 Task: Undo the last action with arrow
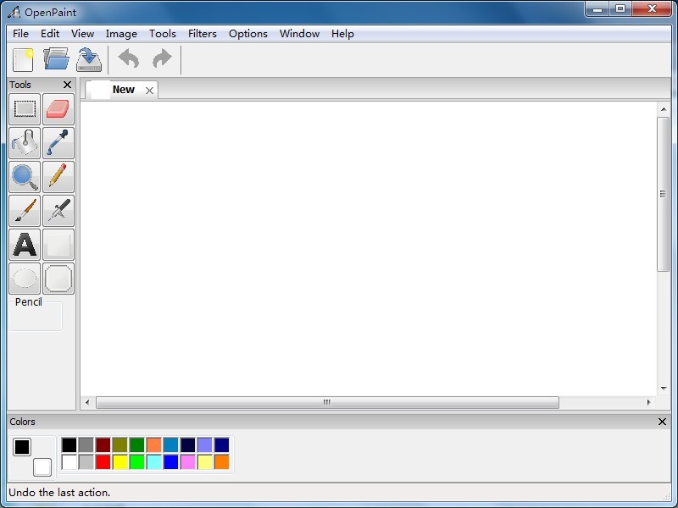(129, 59)
